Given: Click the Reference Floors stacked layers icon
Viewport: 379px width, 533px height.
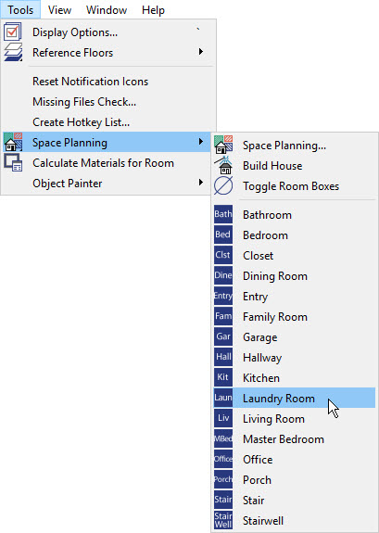Looking at the screenshot, I should click(x=13, y=52).
